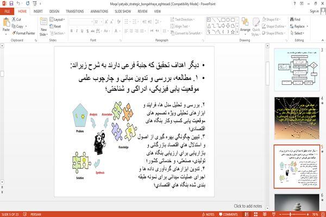
Task: Click into Click to add notes
Action: [248, 206]
